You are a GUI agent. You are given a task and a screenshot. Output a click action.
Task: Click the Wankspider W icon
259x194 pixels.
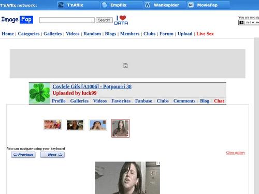pyautogui.click(x=148, y=5)
